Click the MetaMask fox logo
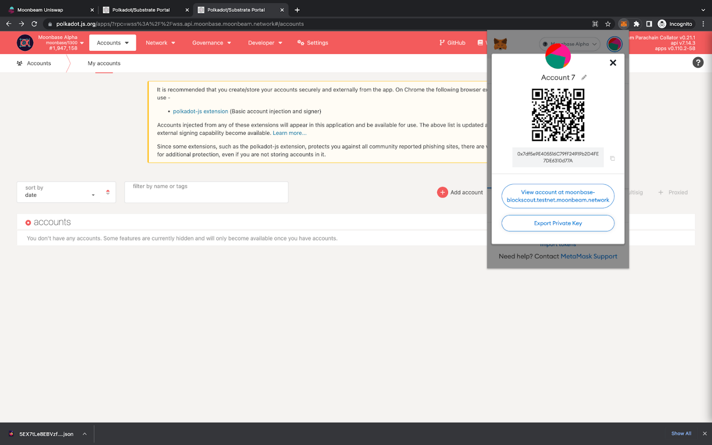 500,44
